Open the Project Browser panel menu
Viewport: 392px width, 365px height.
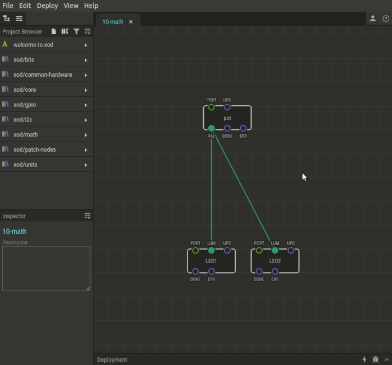point(87,32)
